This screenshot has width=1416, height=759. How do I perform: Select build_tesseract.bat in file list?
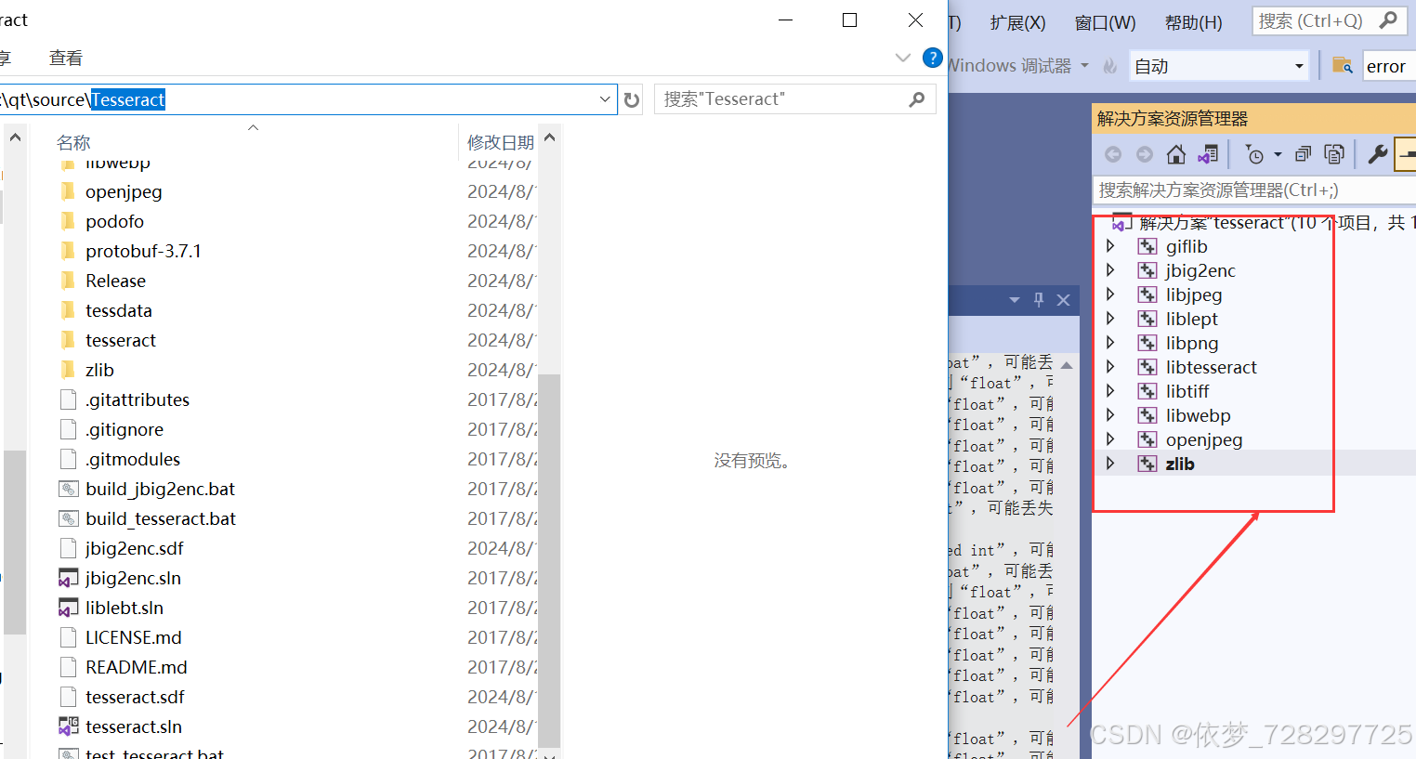161,518
